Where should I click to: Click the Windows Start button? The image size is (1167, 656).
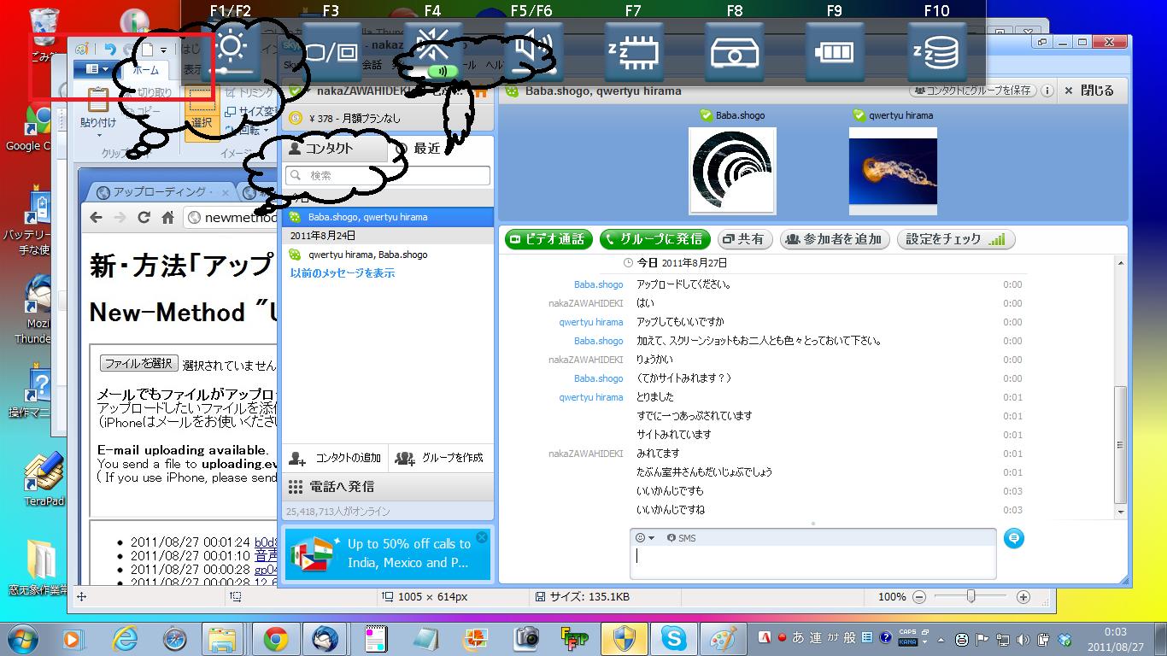[23, 638]
